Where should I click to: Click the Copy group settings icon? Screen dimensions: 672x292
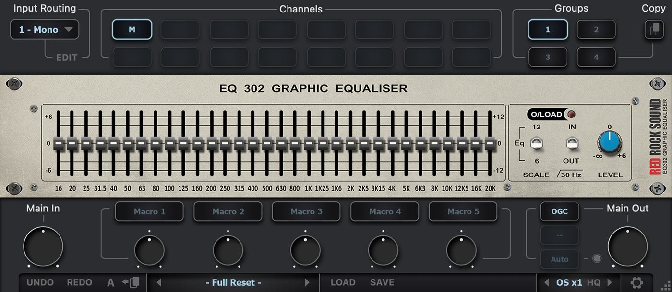[x=654, y=30]
